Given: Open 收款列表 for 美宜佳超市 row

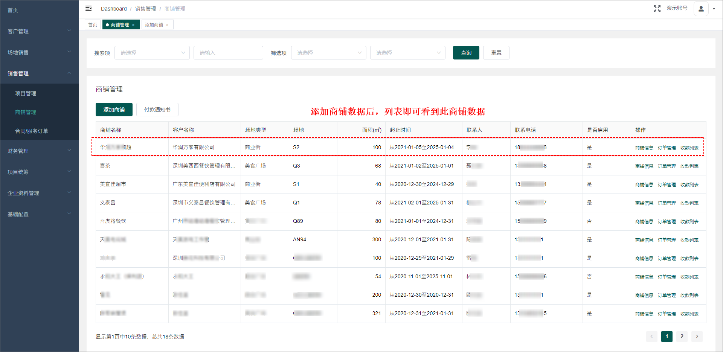Looking at the screenshot, I should tap(689, 184).
